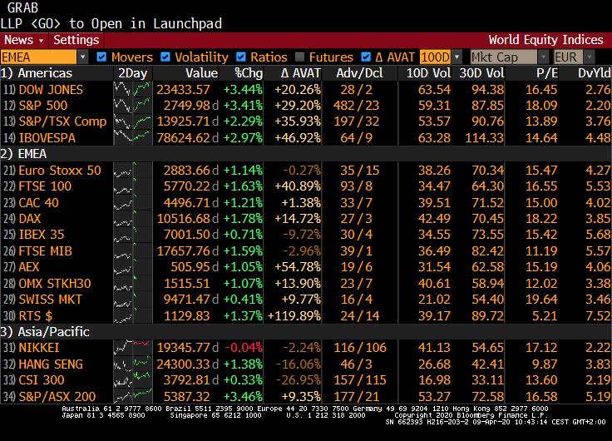Toggle the Δ AVAT checkbox
The width and height of the screenshot is (612, 441).
coord(366,57)
